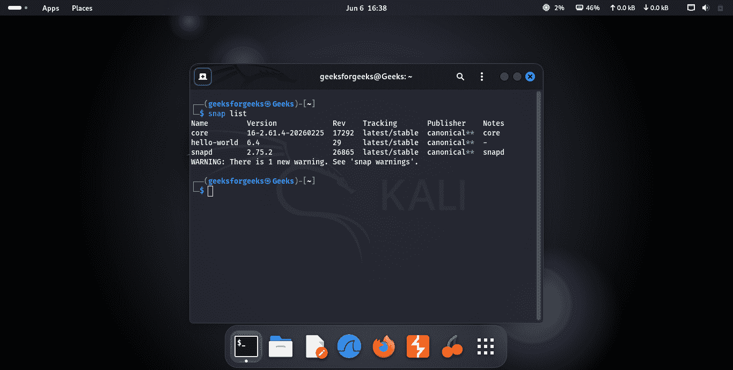Click the version '2.75.2'
This screenshot has width=733, height=370.
pyautogui.click(x=260, y=152)
